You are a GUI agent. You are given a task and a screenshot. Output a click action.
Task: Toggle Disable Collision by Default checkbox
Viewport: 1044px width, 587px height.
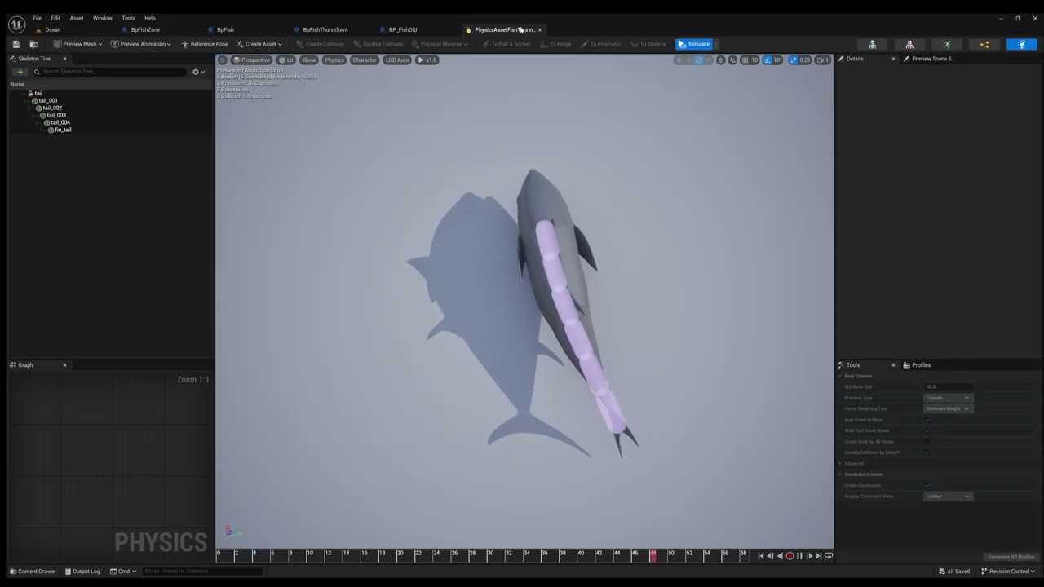click(927, 452)
